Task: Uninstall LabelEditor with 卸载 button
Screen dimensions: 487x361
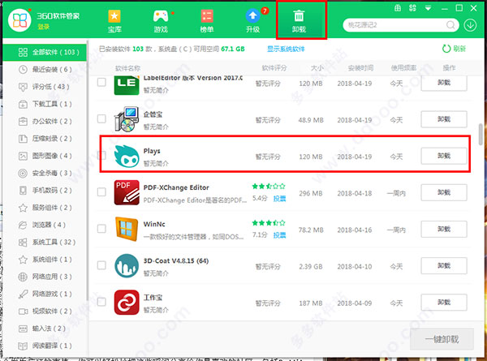Action: click(x=444, y=83)
